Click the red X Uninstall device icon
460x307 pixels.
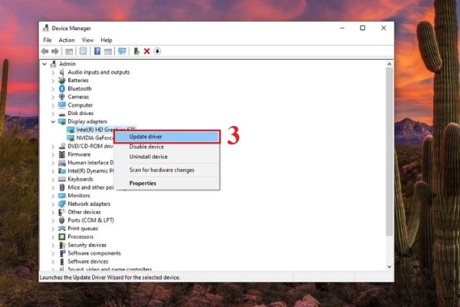click(x=147, y=51)
